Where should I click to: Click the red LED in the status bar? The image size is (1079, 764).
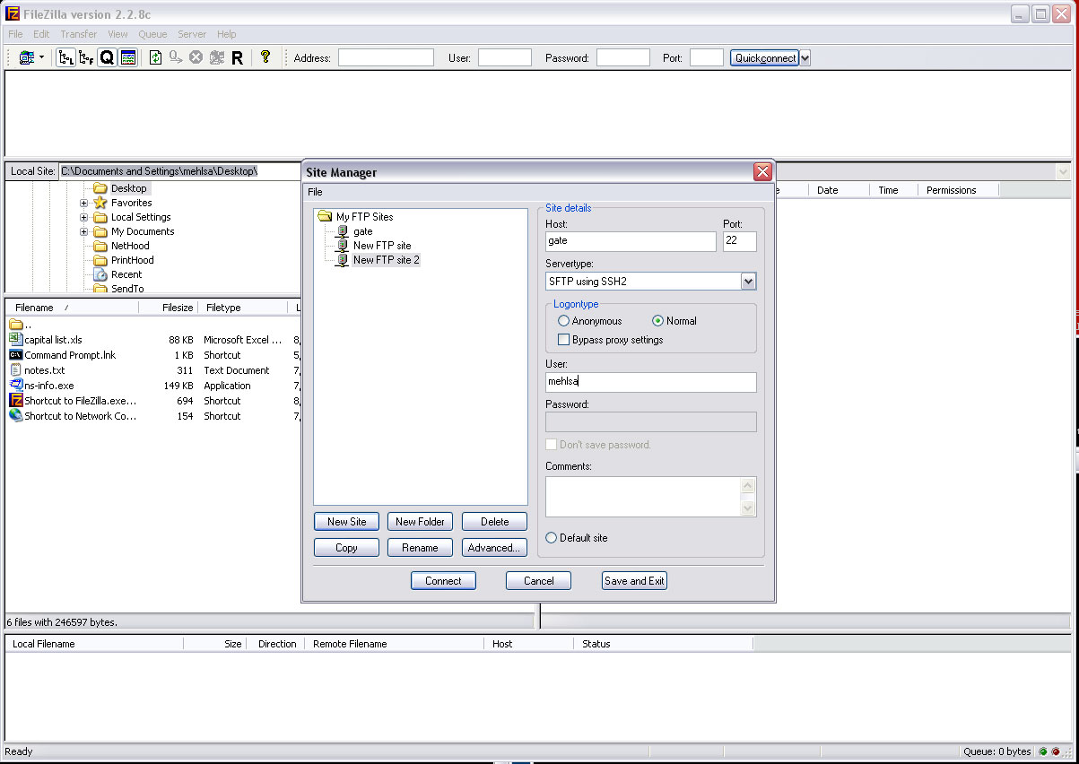[x=1056, y=751]
